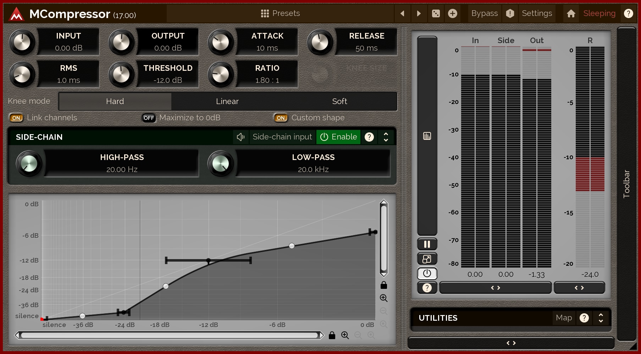Image resolution: width=641 pixels, height=354 pixels.
Task: Select the Soft knee mode
Action: (339, 102)
